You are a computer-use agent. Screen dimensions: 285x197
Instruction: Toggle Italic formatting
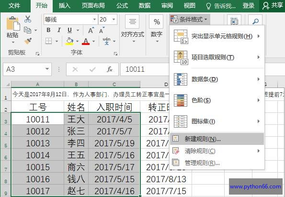tap(59, 30)
